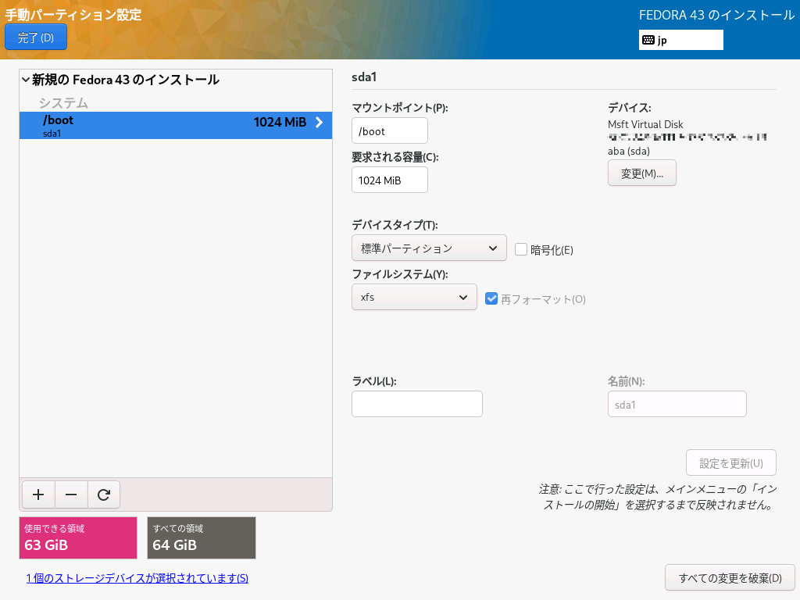Image resolution: width=800 pixels, height=600 pixels.
Task: Click the reload storage configuration icon
Action: [x=104, y=495]
